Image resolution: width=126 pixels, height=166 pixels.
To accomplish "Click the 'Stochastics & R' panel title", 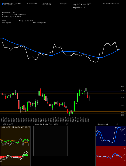I will click(x=103, y=124).
